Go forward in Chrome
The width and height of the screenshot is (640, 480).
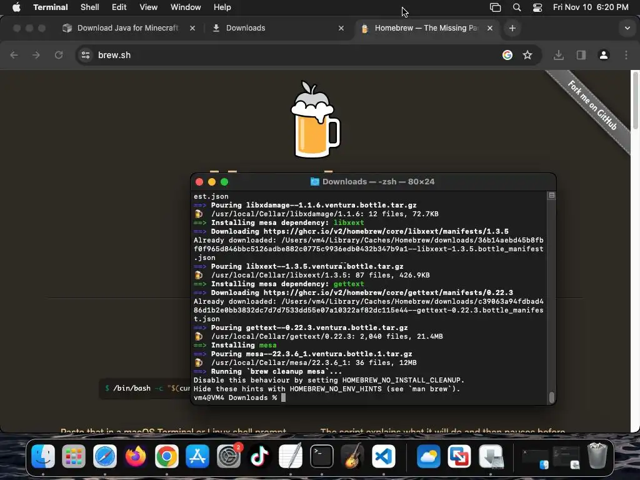(36, 55)
